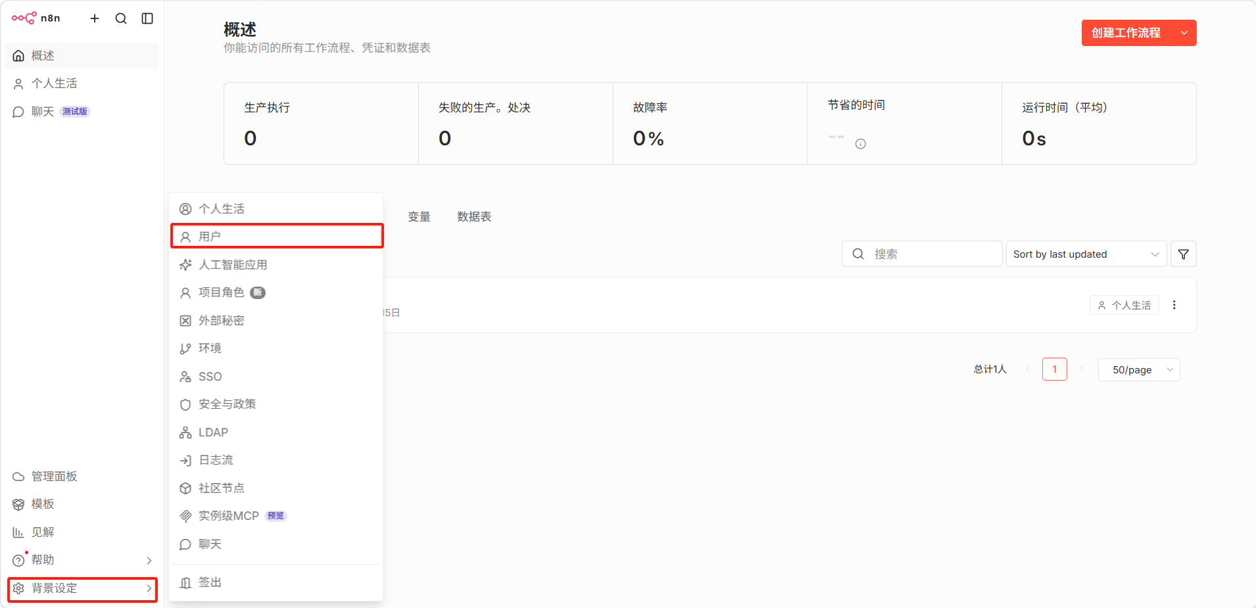Select 项目角色 in the popup menu

pyautogui.click(x=276, y=292)
